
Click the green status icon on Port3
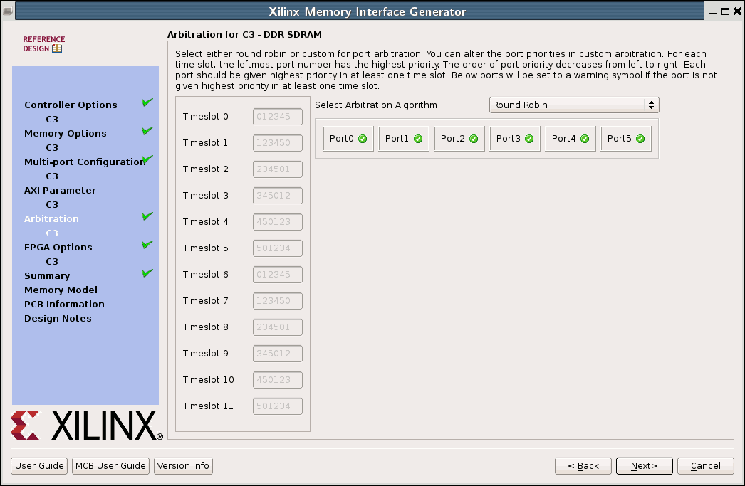tap(529, 139)
